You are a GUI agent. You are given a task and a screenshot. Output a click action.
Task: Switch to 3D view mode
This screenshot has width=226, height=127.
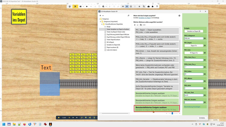[x=123, y=6]
